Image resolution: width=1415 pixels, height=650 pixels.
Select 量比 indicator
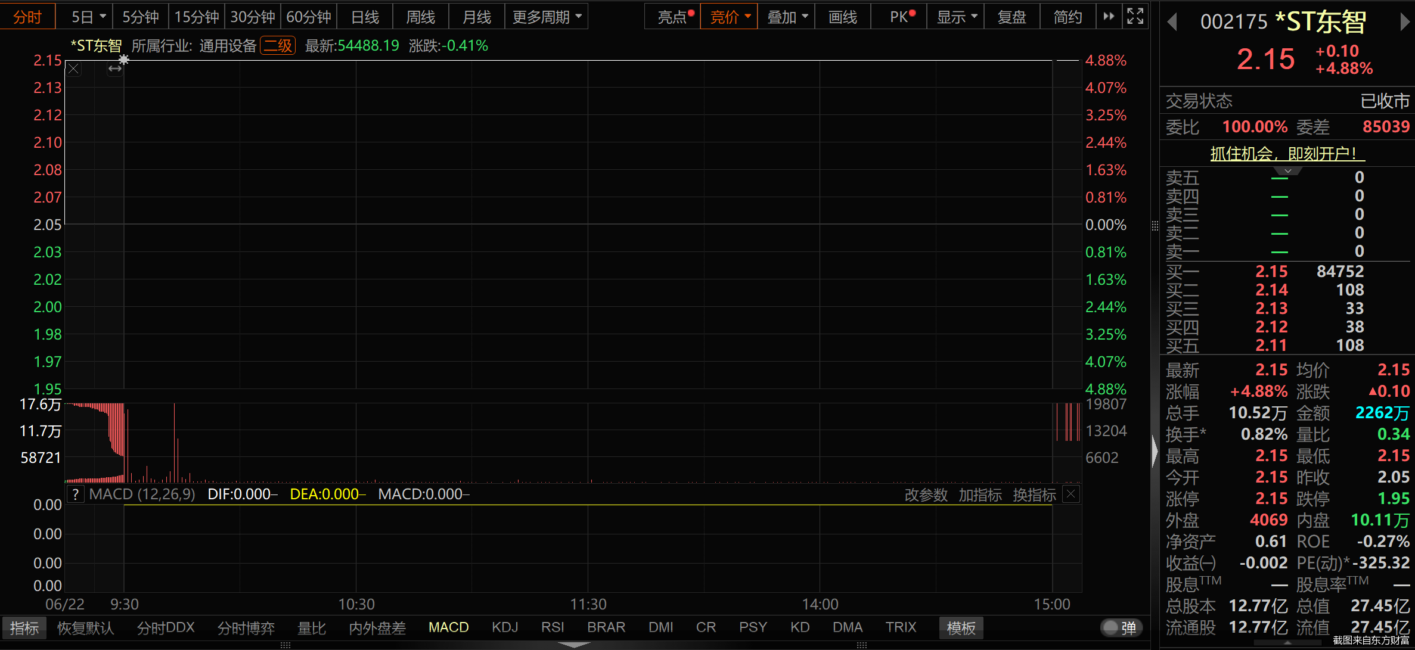[x=312, y=628]
